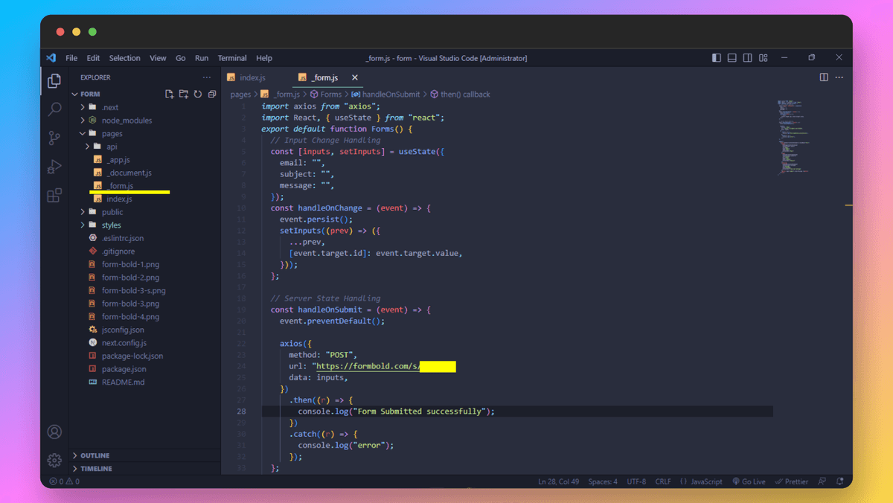893x503 pixels.
Task: Open the Search view in activity bar
Action: [x=54, y=109]
